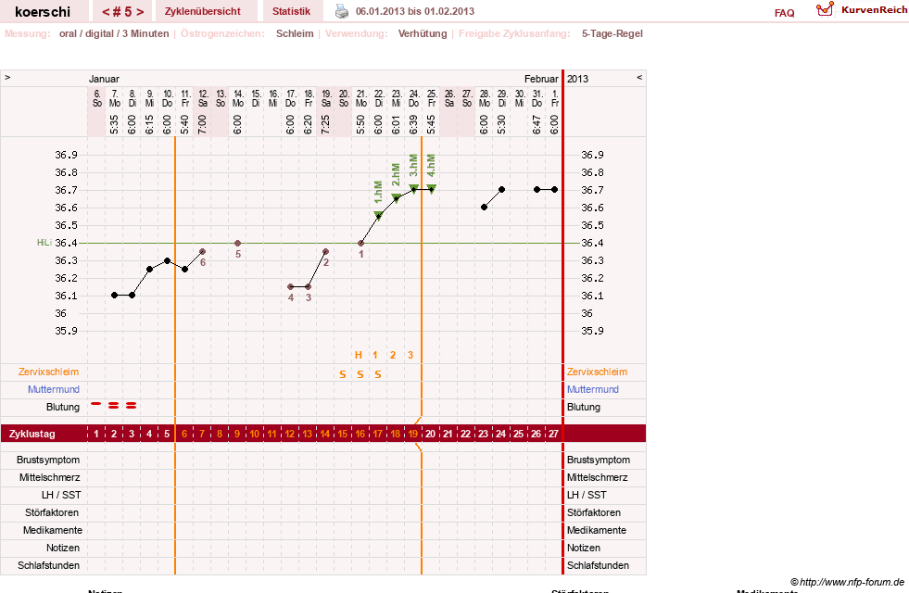909x593 pixels.
Task: Click the left Zervixschleim row label
Action: [49, 372]
